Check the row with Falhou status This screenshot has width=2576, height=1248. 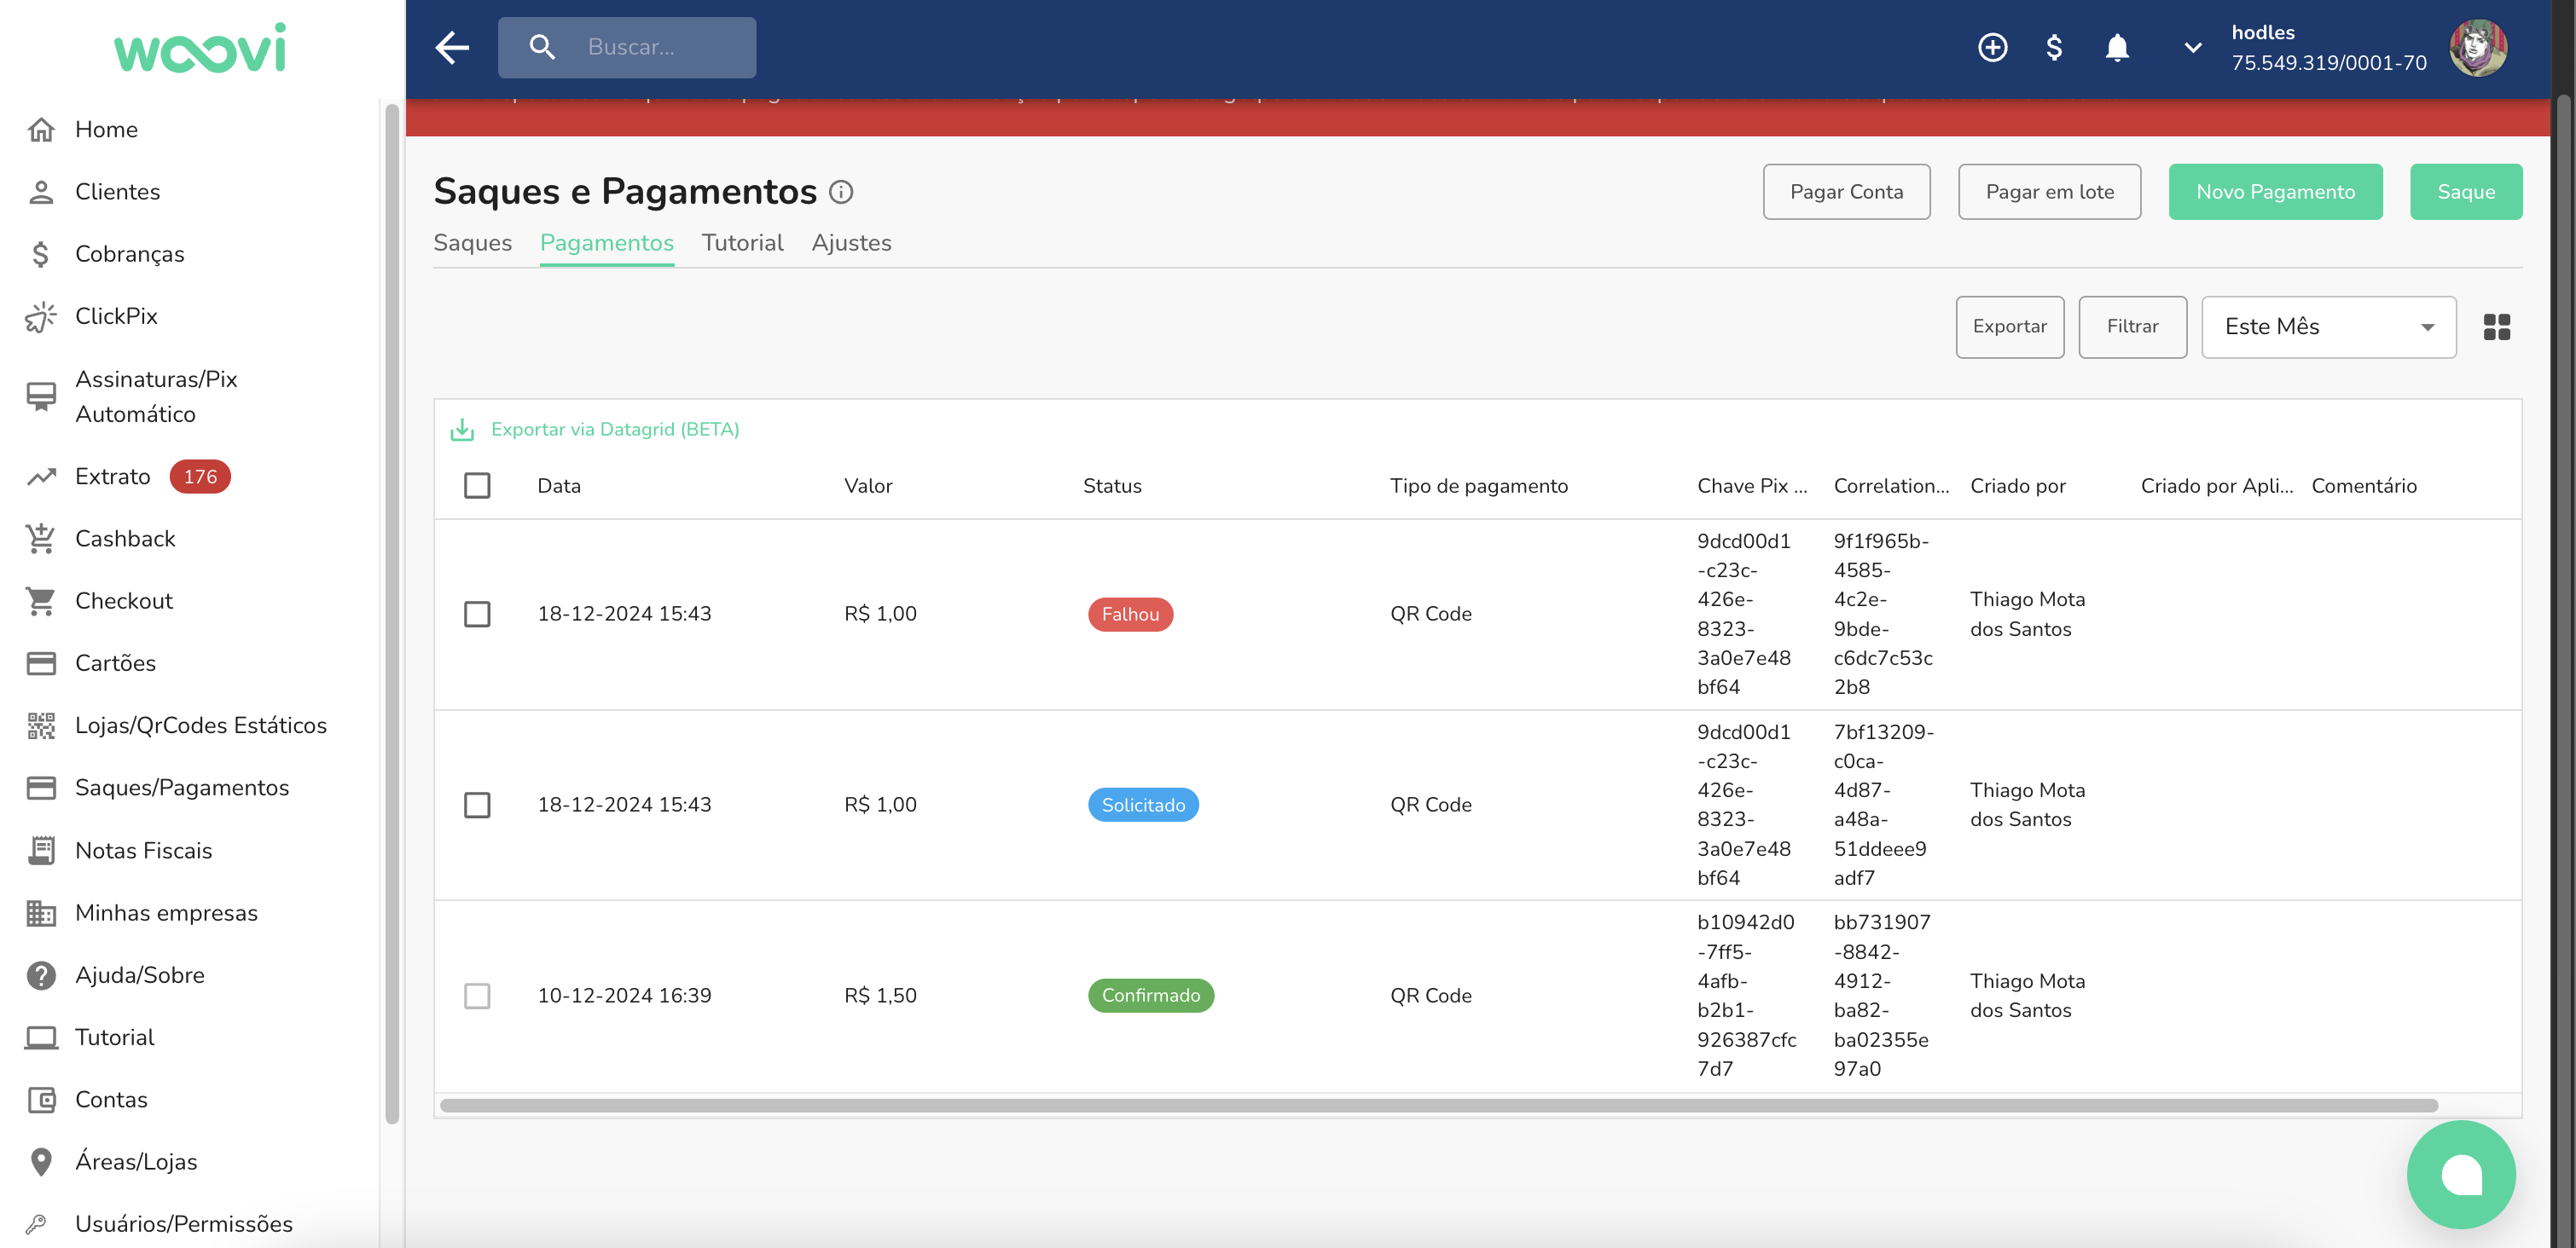coord(477,614)
